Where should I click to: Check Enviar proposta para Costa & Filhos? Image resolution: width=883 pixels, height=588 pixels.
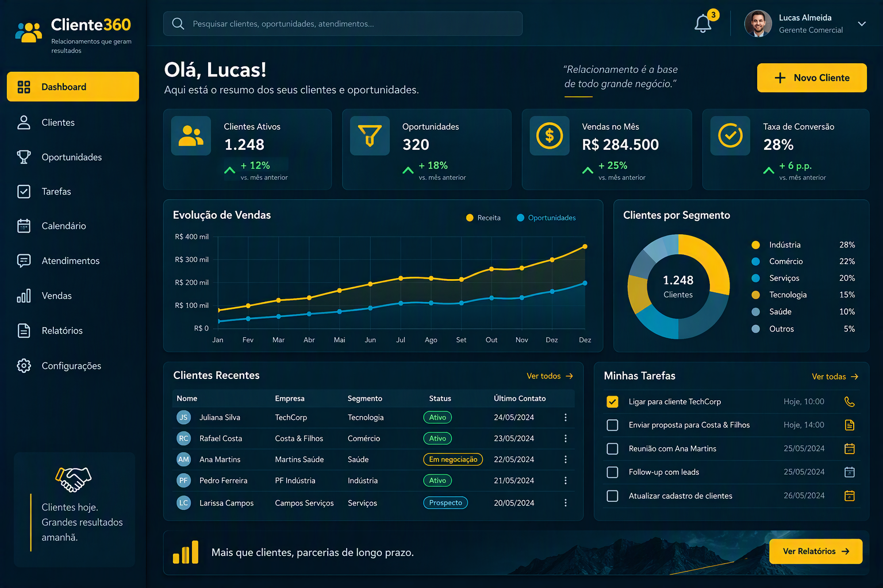[x=613, y=425]
